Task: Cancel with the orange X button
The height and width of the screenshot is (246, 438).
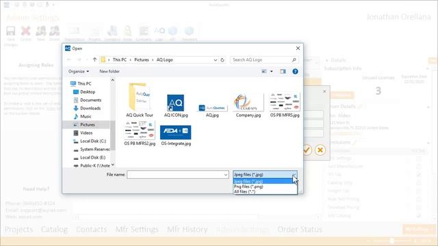Action: (x=320, y=150)
